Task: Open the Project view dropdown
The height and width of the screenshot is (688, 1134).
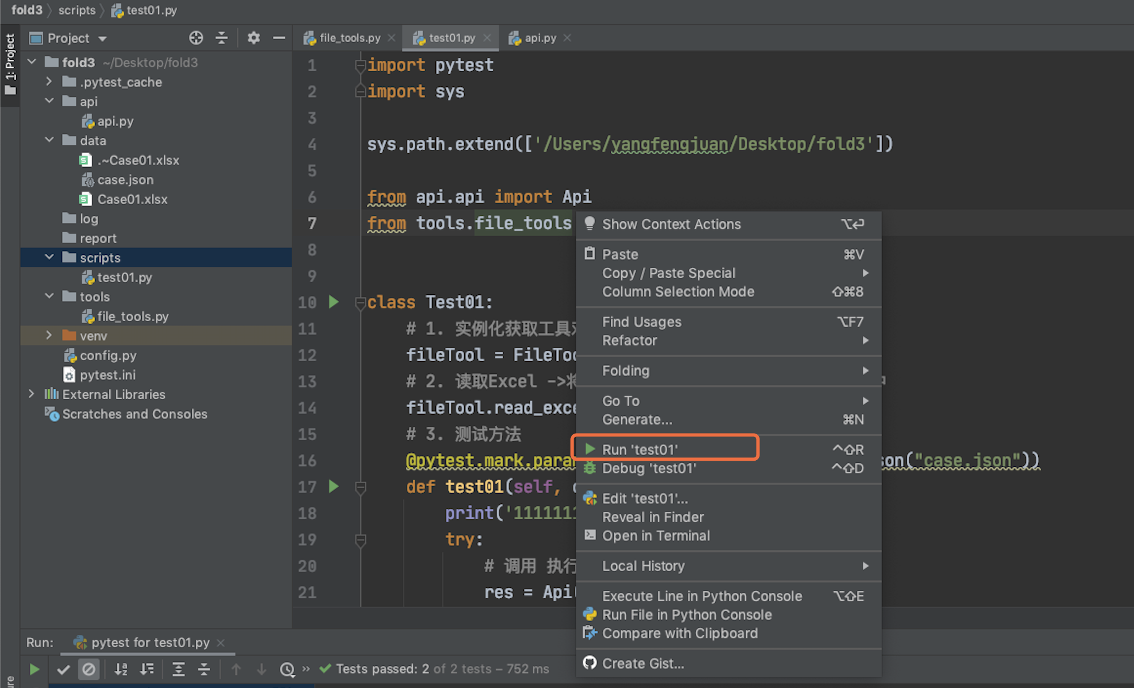Action: pyautogui.click(x=102, y=39)
